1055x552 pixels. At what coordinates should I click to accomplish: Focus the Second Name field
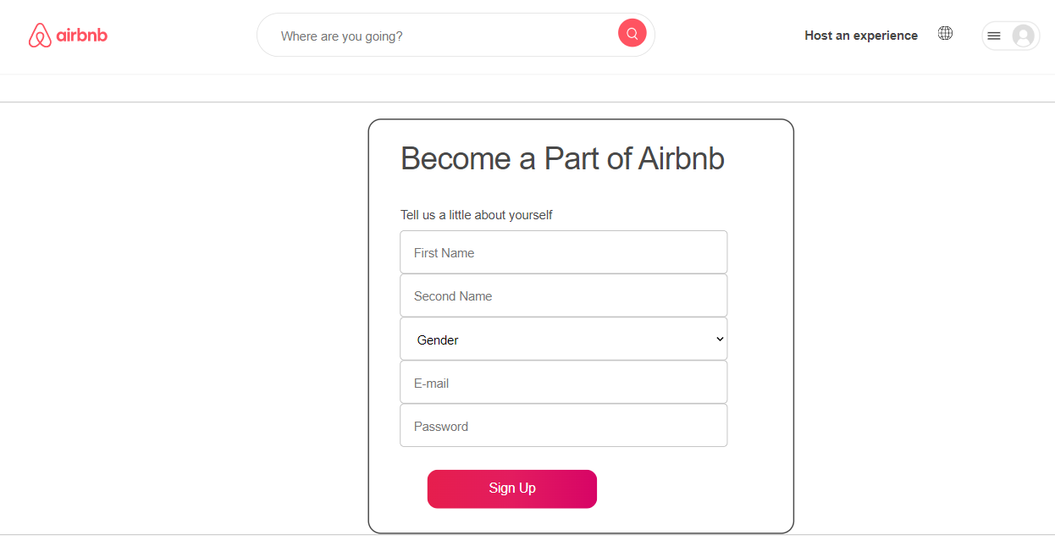[564, 295]
